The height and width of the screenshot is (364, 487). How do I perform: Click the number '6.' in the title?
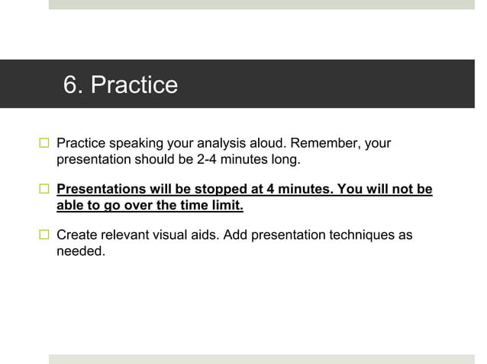point(73,85)
